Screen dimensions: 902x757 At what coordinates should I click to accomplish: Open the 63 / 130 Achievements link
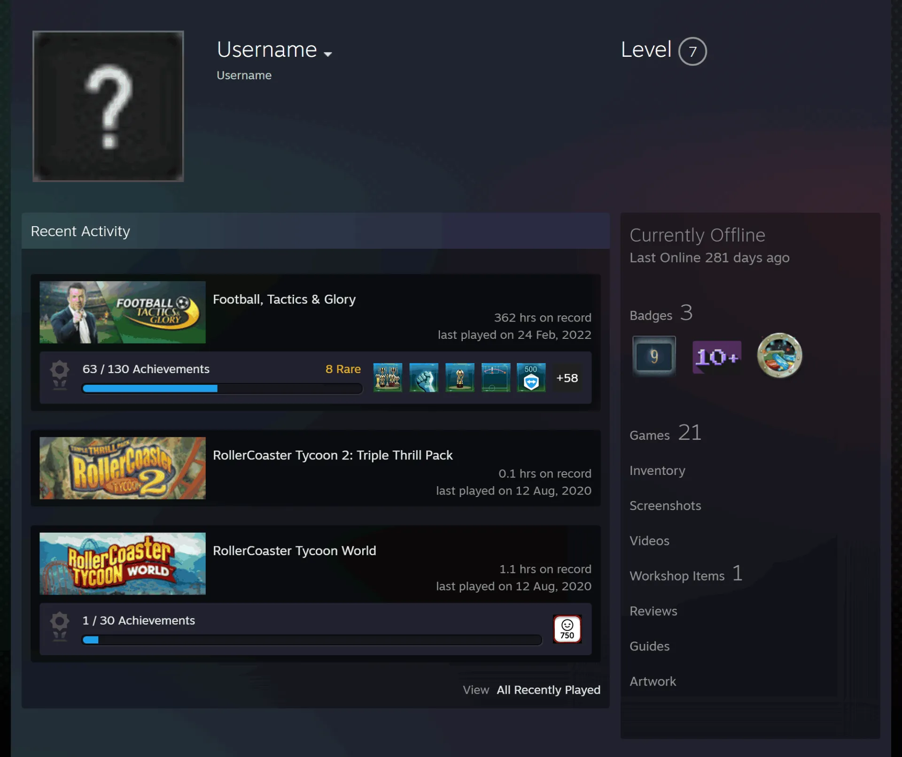click(x=146, y=369)
